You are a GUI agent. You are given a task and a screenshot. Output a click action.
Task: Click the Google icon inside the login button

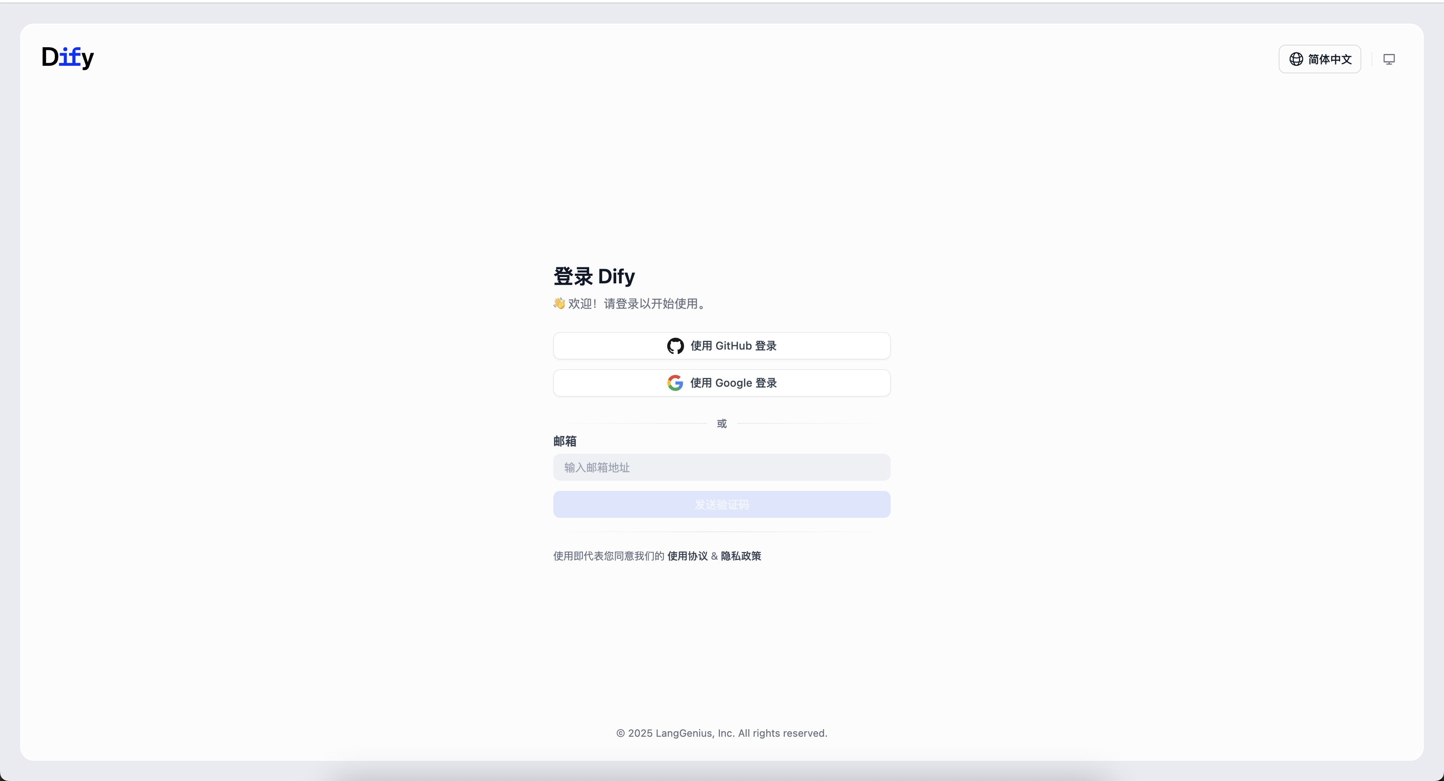(676, 382)
